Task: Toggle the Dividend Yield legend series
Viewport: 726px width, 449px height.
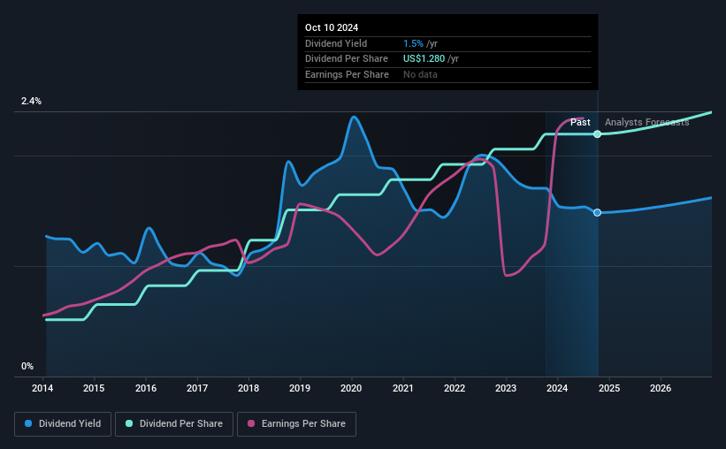Action: coord(63,424)
